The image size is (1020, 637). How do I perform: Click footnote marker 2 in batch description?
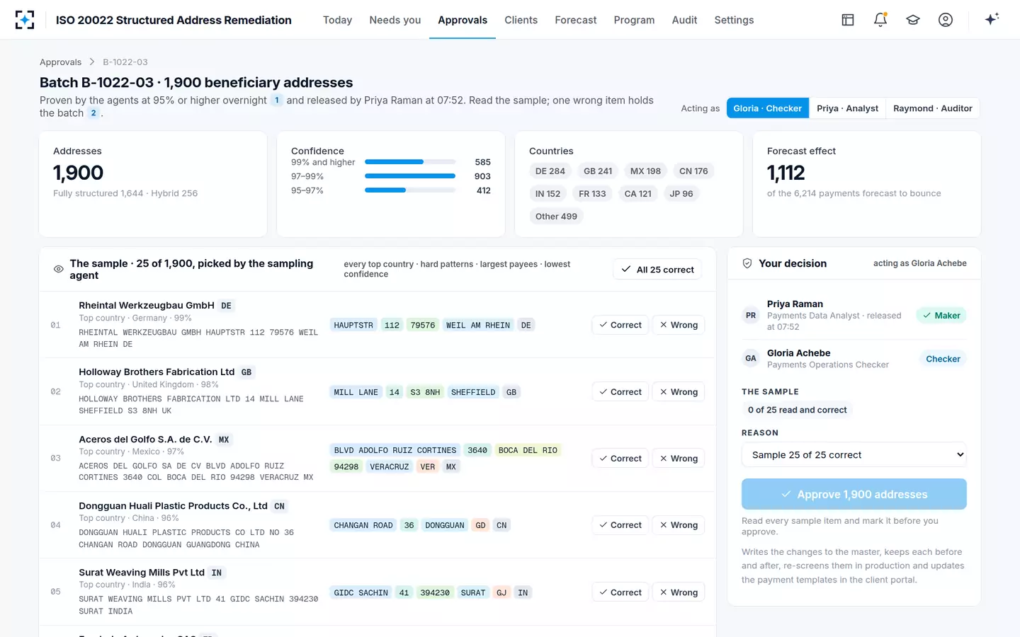(93, 113)
